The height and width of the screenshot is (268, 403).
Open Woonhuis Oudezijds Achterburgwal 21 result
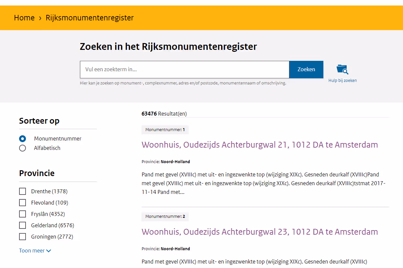coord(260,145)
